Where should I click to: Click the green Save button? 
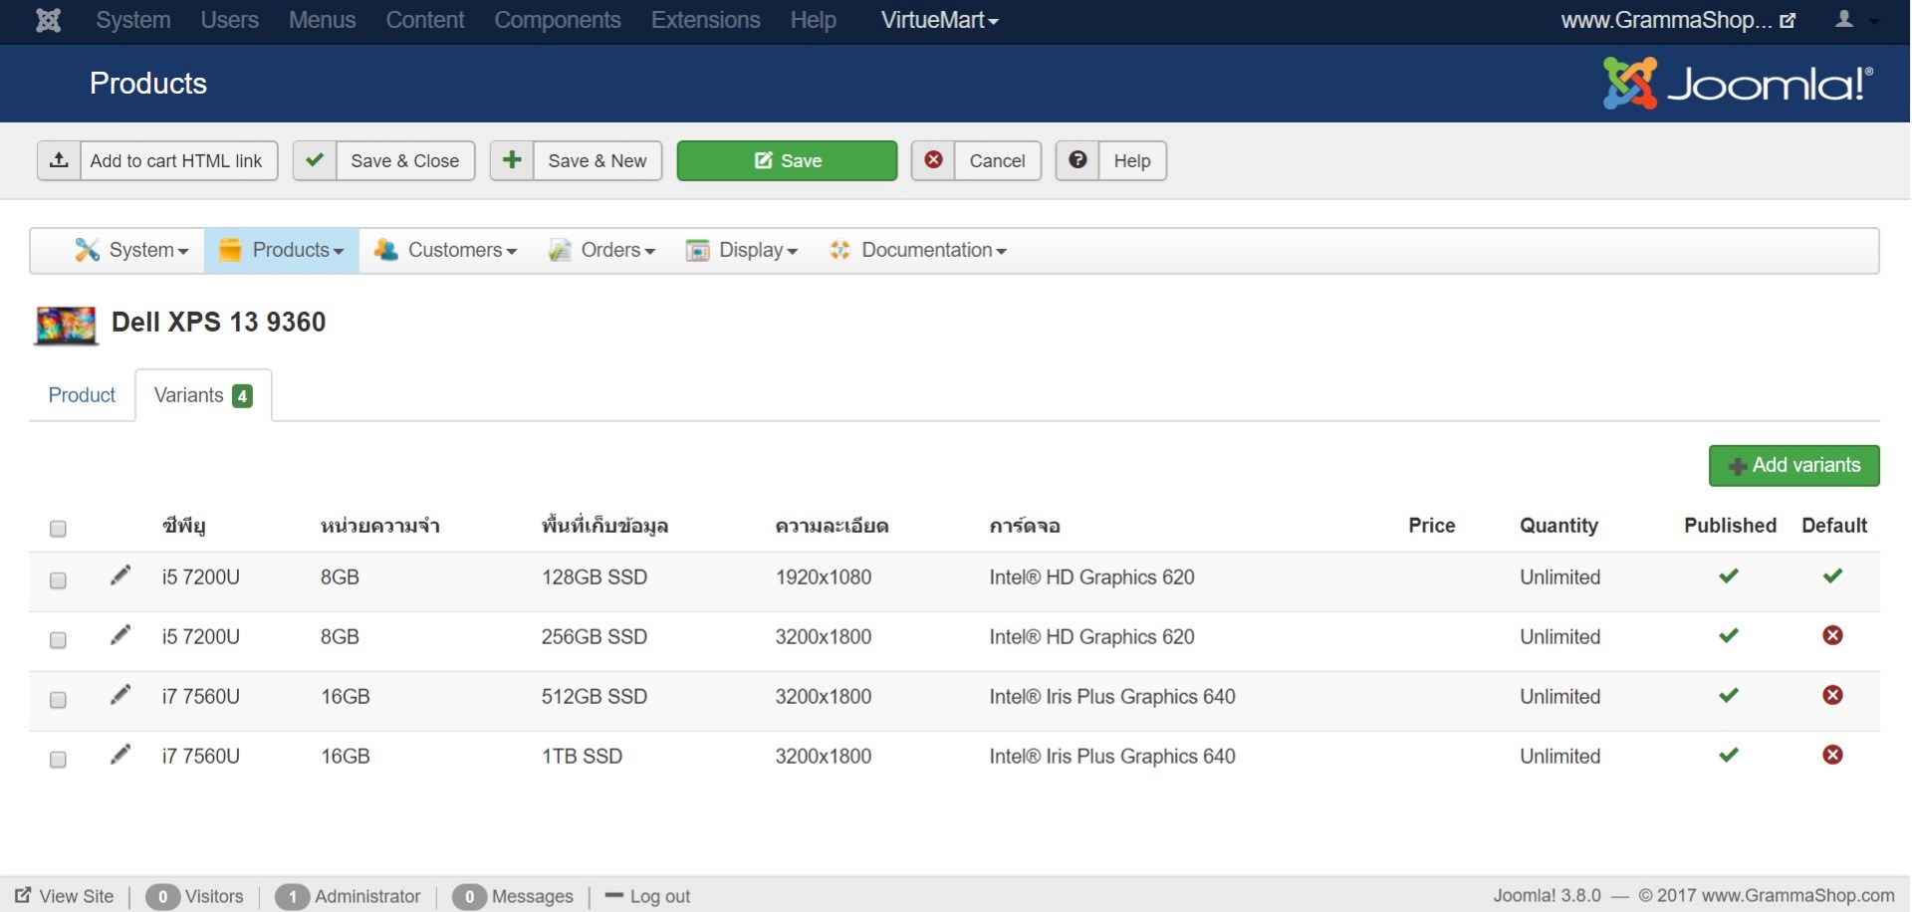point(787,160)
